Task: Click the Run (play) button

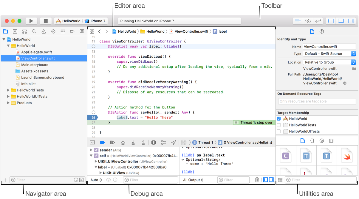Action: coord(31,21)
